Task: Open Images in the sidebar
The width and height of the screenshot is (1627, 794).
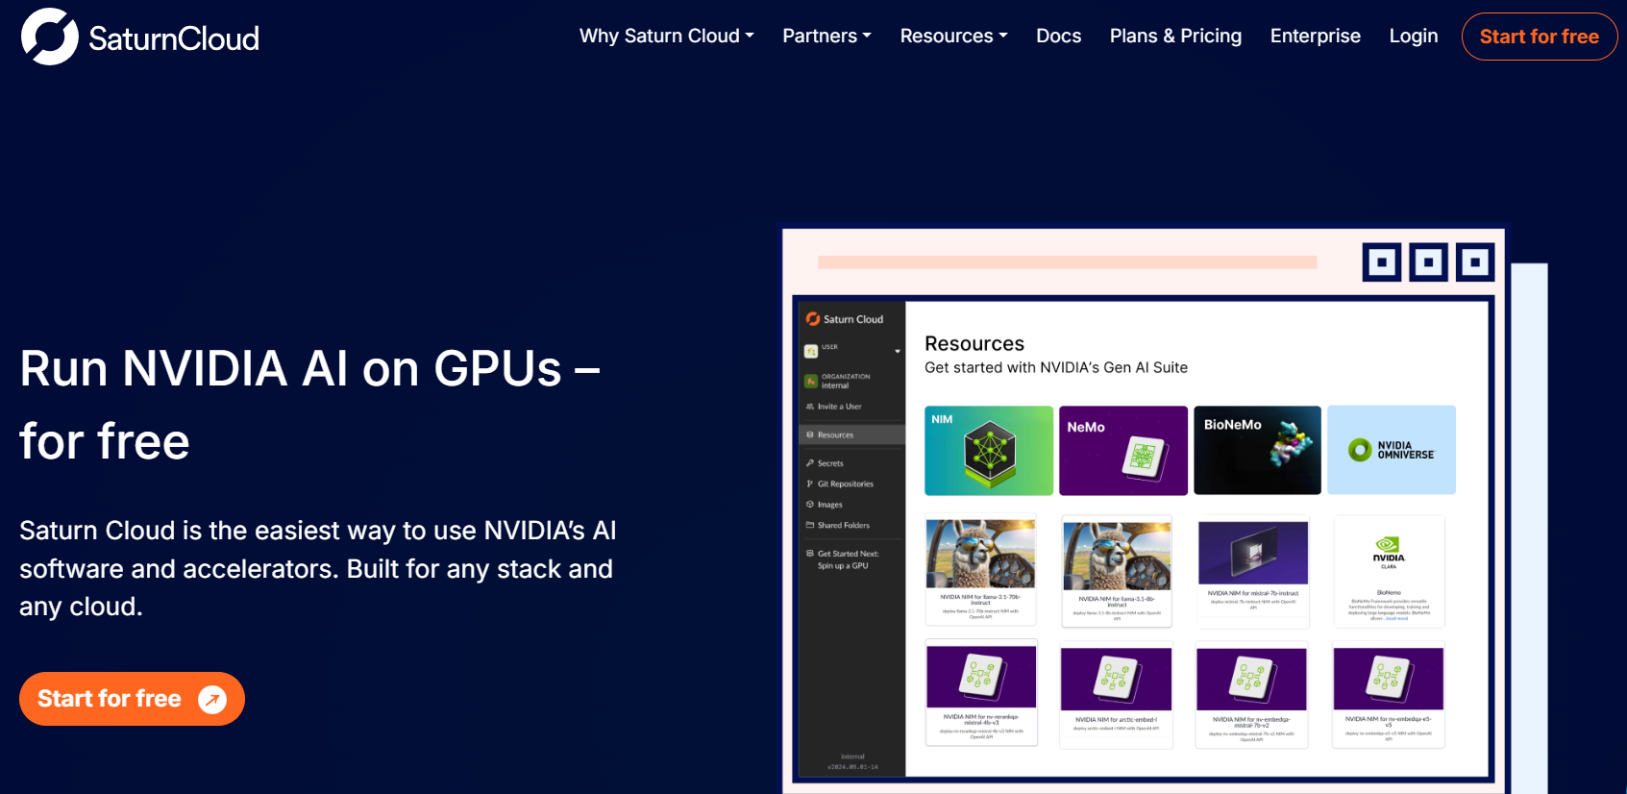Action: tap(829, 505)
